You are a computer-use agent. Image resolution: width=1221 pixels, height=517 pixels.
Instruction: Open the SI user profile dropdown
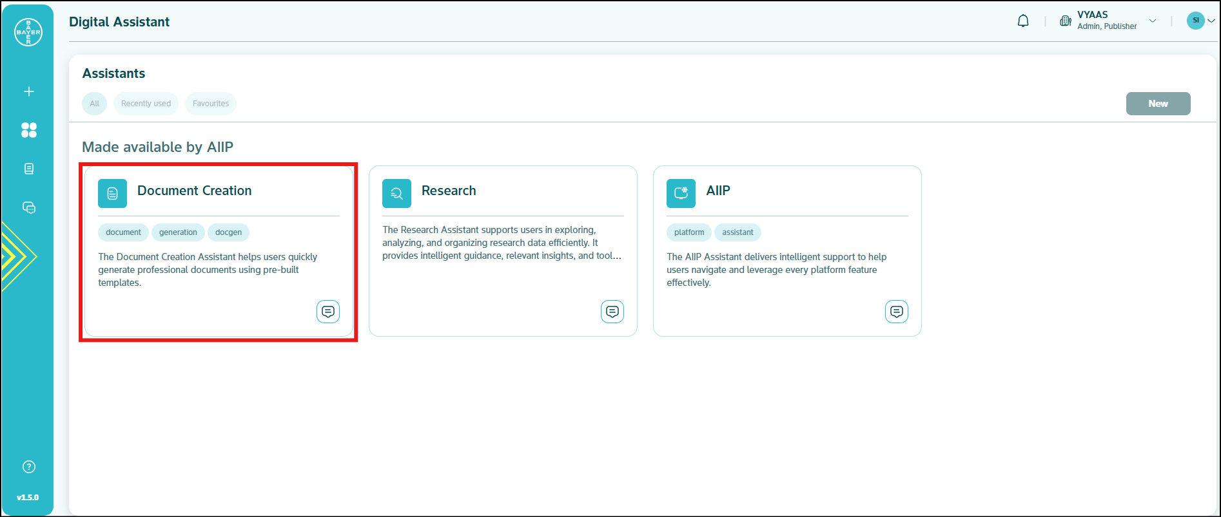[x=1200, y=21]
